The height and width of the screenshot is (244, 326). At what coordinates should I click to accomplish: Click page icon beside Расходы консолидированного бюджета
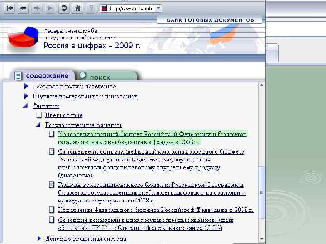point(52,184)
